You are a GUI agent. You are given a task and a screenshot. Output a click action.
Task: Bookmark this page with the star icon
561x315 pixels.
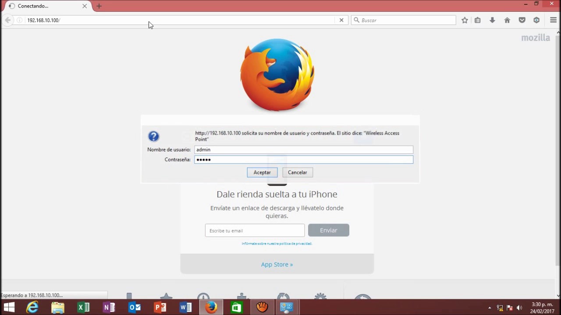pyautogui.click(x=465, y=20)
